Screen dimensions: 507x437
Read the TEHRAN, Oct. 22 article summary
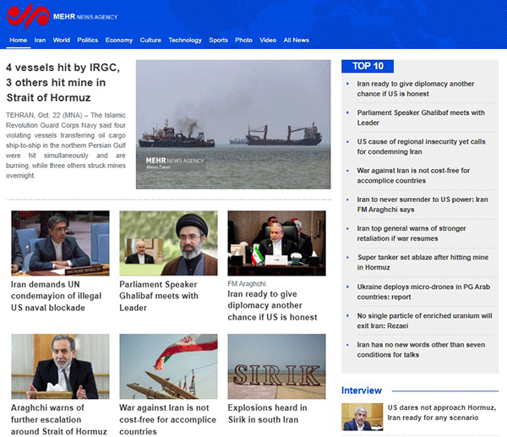pos(66,145)
